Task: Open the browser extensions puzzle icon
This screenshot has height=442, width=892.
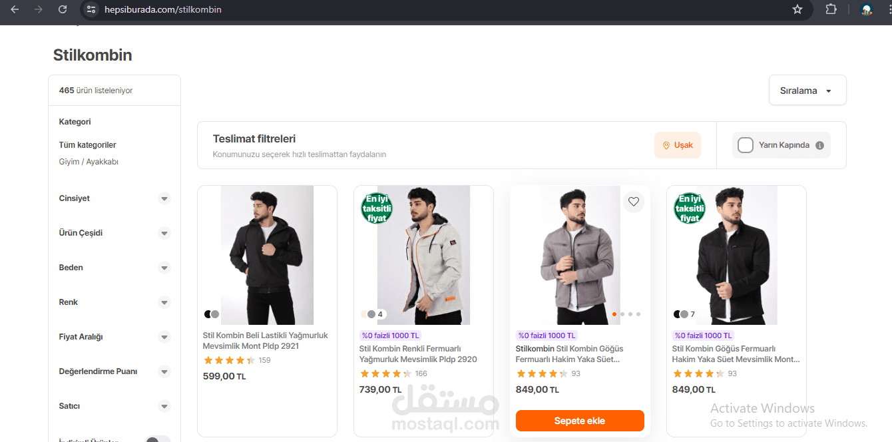Action: [831, 9]
